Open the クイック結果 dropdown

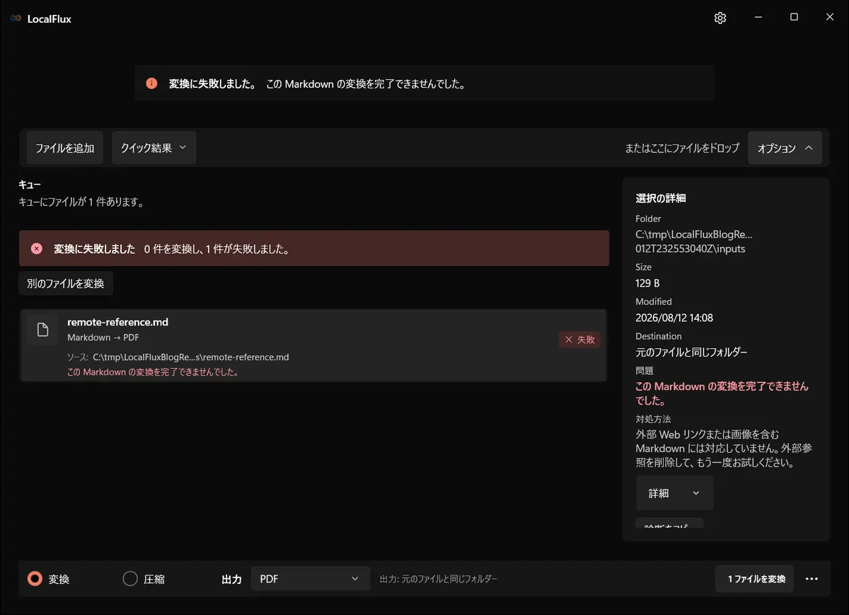154,148
